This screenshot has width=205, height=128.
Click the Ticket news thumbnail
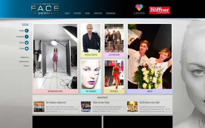click(86, 107)
